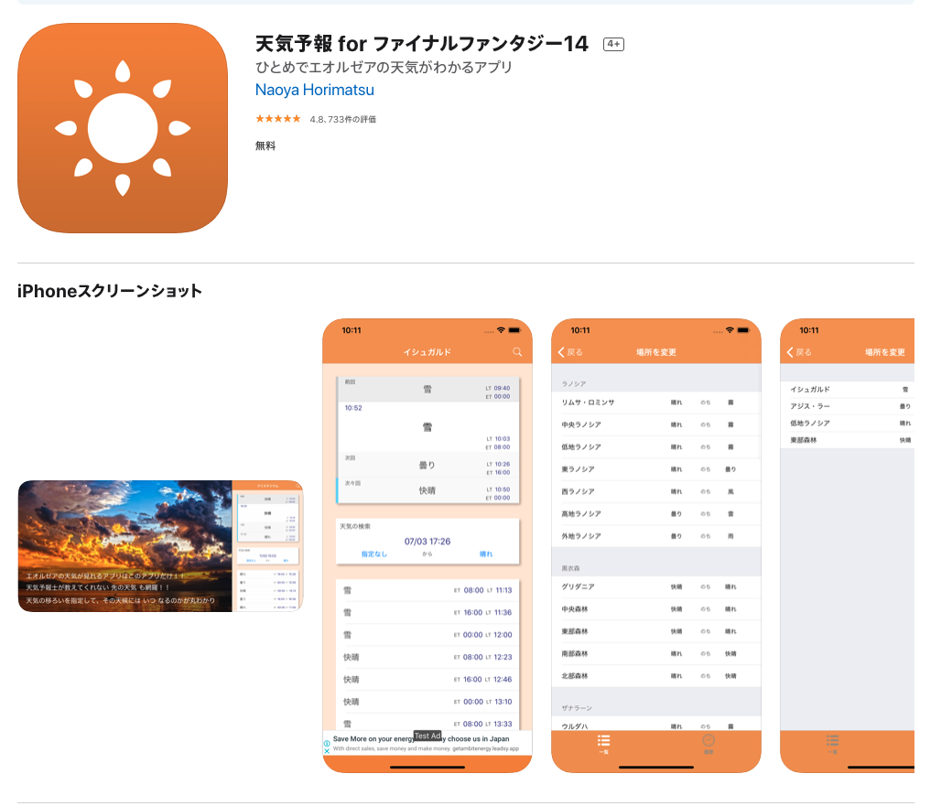Click the 次々回 快晴 forecast row
The image size is (952, 806).
click(428, 490)
